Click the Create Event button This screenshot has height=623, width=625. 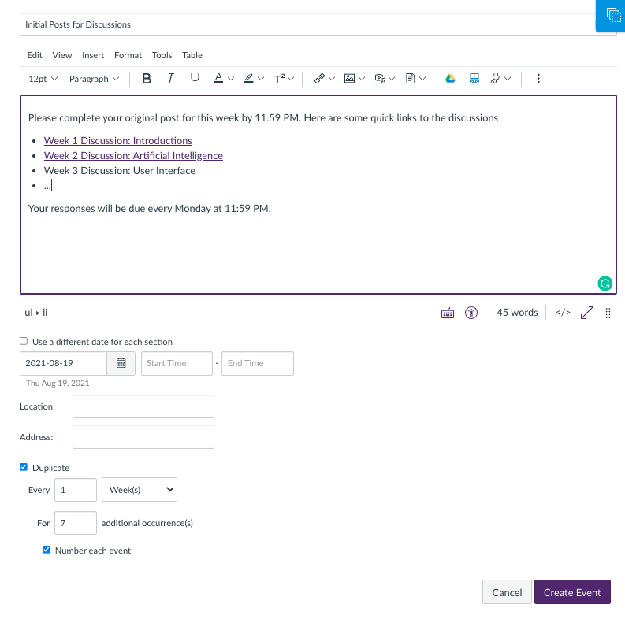(x=571, y=592)
